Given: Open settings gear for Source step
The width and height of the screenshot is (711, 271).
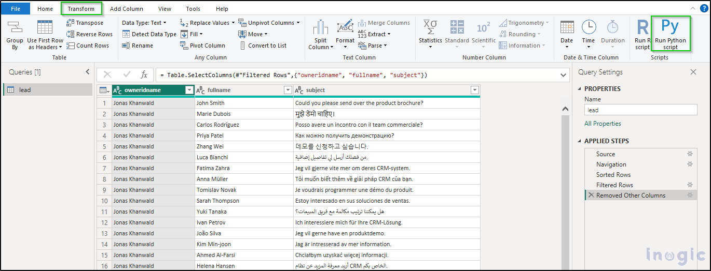Looking at the screenshot, I should [x=690, y=154].
